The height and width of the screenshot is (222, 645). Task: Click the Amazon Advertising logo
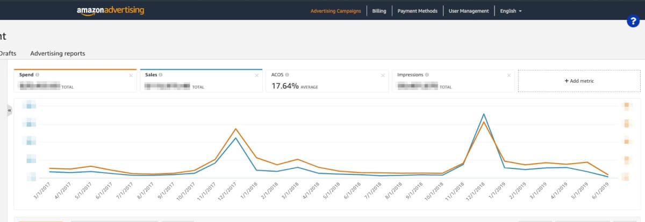tap(110, 11)
